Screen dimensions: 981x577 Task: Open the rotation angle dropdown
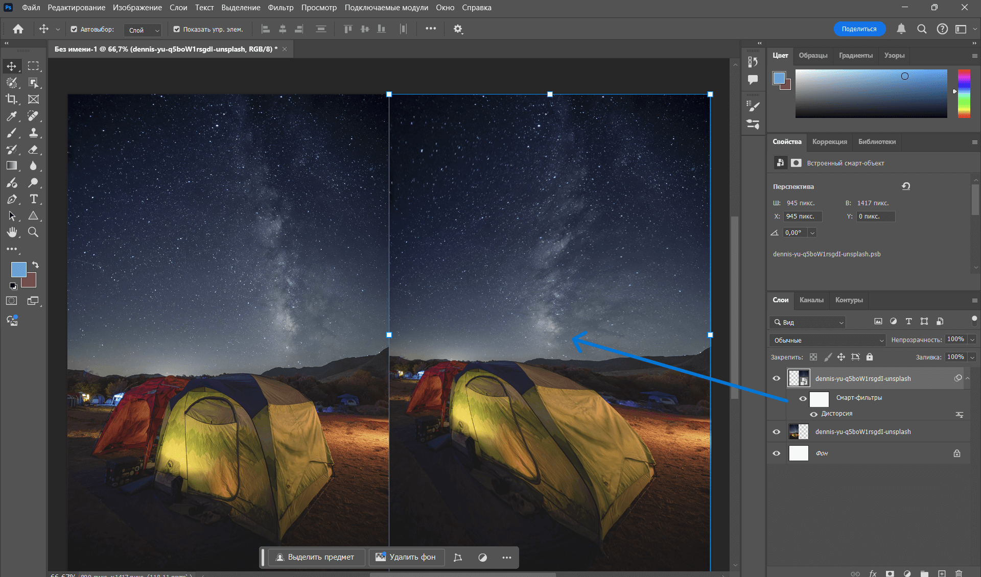812,233
